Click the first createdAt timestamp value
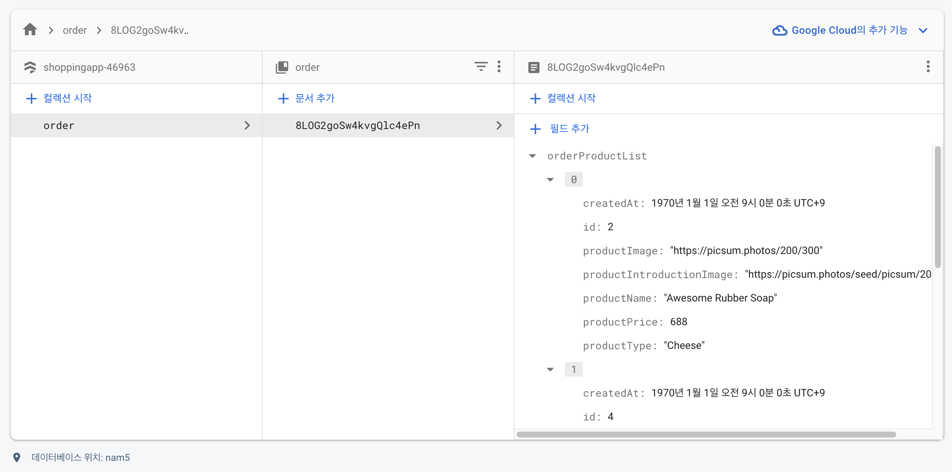The image size is (952, 472). (x=738, y=203)
